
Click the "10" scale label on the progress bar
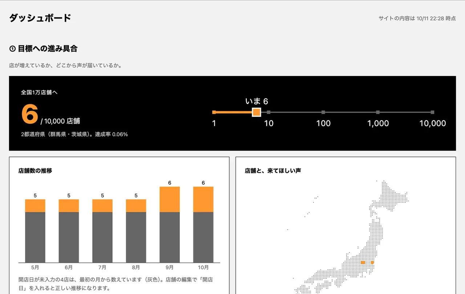(269, 123)
